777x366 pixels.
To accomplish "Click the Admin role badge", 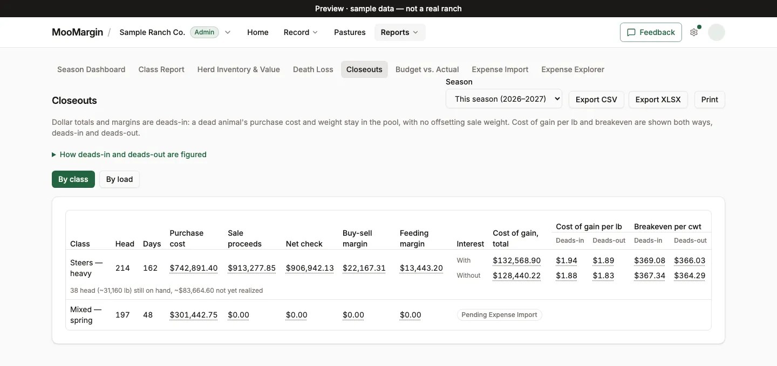I will coord(205,32).
